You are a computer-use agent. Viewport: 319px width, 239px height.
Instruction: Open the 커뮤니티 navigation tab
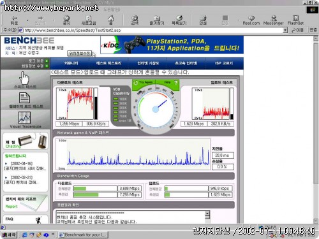pos(71,63)
